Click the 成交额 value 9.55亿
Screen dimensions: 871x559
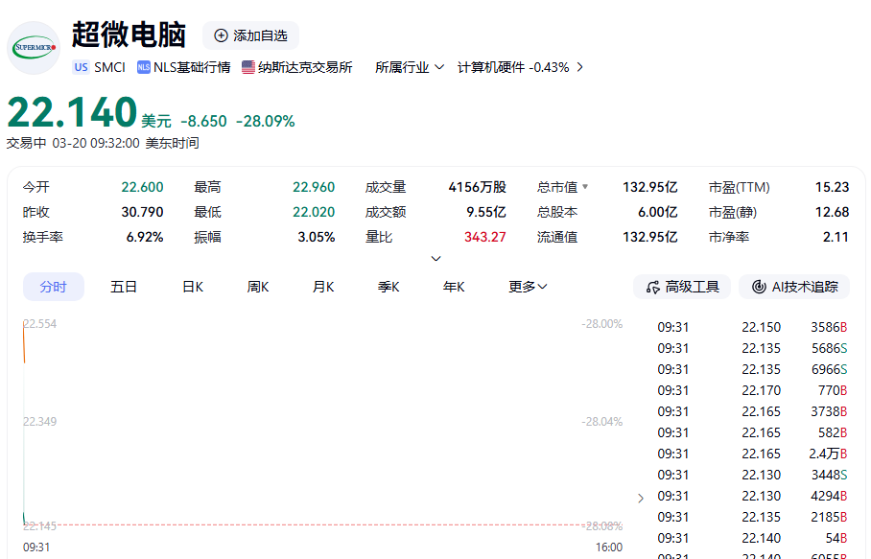click(x=486, y=212)
